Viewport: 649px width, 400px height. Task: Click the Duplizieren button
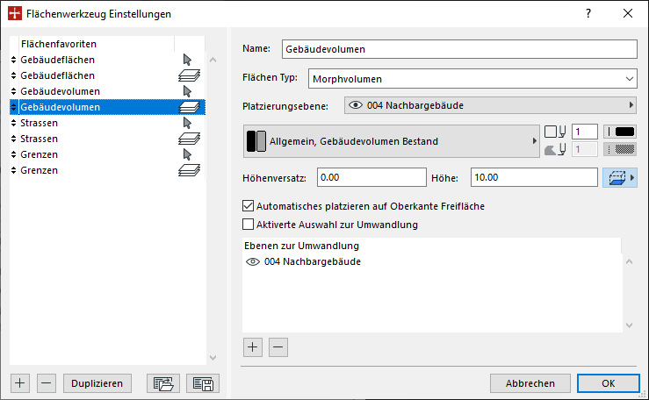pyautogui.click(x=97, y=383)
